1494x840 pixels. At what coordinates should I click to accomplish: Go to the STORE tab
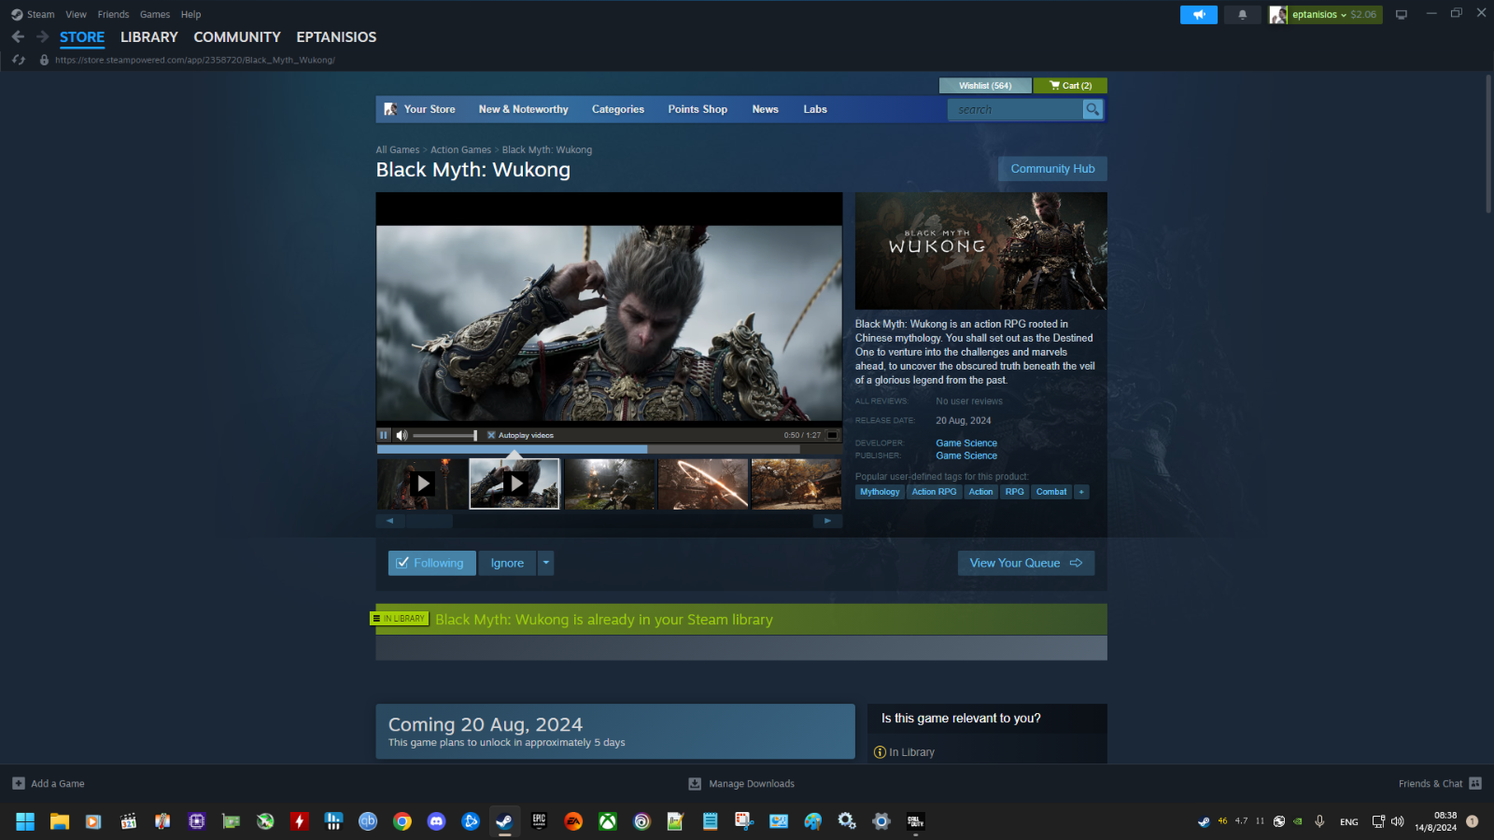click(82, 37)
